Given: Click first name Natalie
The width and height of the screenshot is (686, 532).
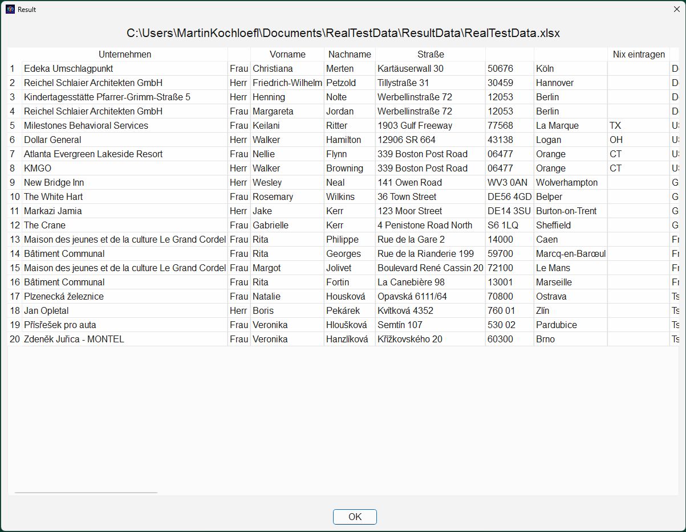Looking at the screenshot, I should tap(287, 296).
